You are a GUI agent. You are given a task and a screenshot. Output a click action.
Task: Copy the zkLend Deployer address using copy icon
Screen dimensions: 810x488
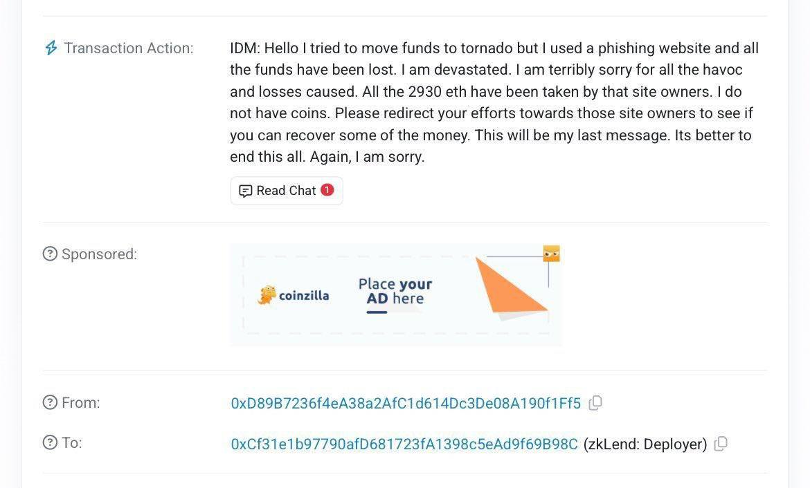[721, 444]
